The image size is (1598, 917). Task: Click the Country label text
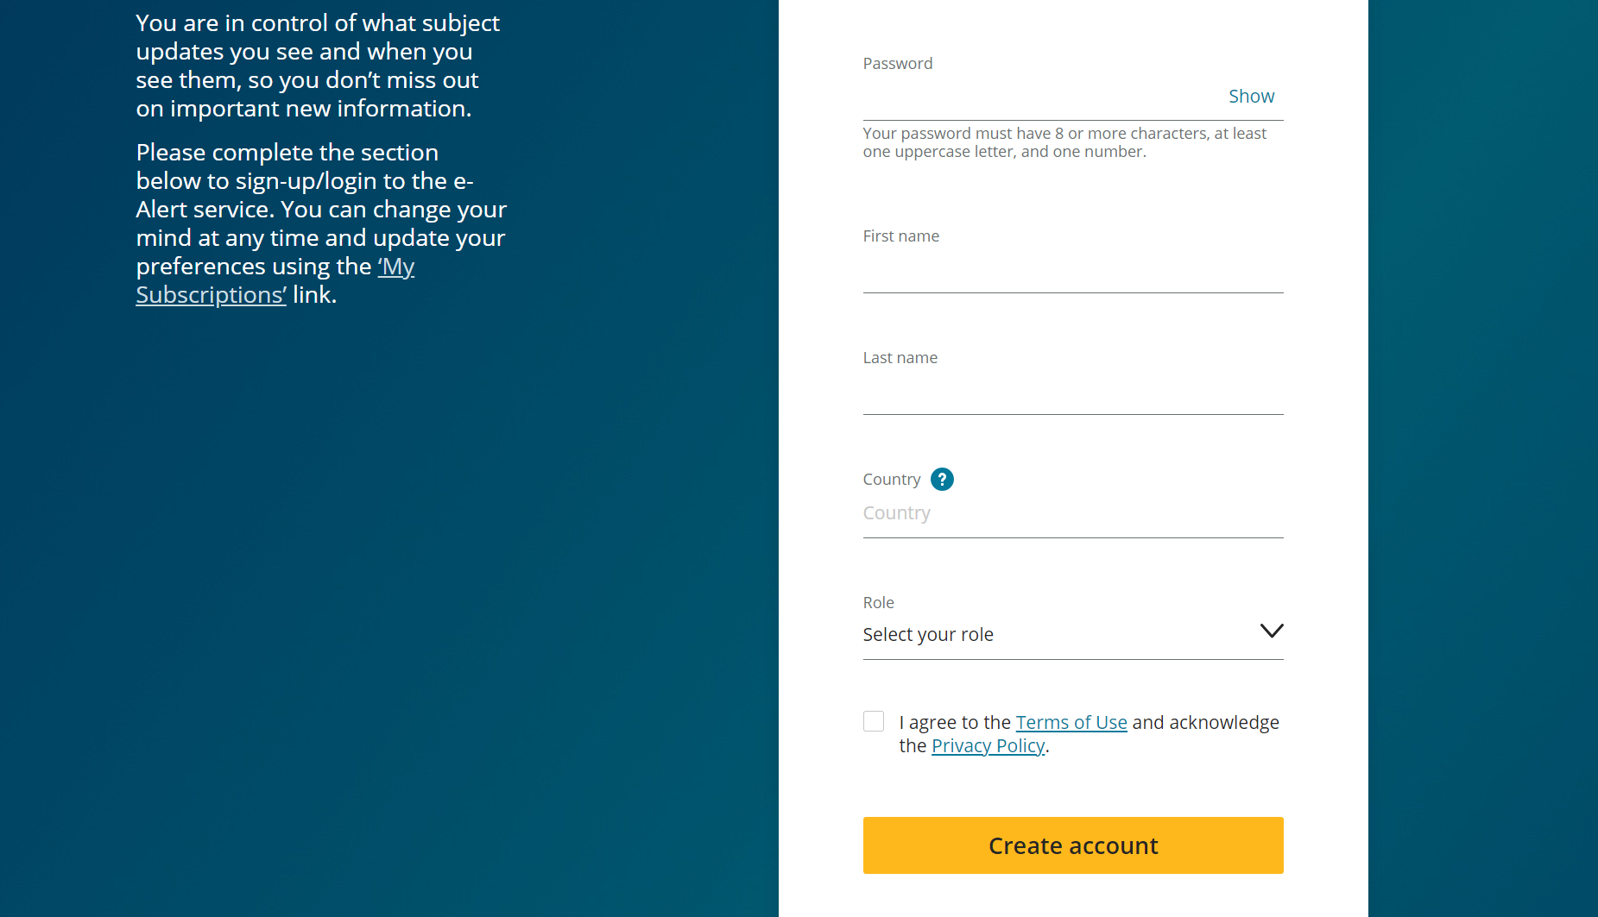coord(891,480)
